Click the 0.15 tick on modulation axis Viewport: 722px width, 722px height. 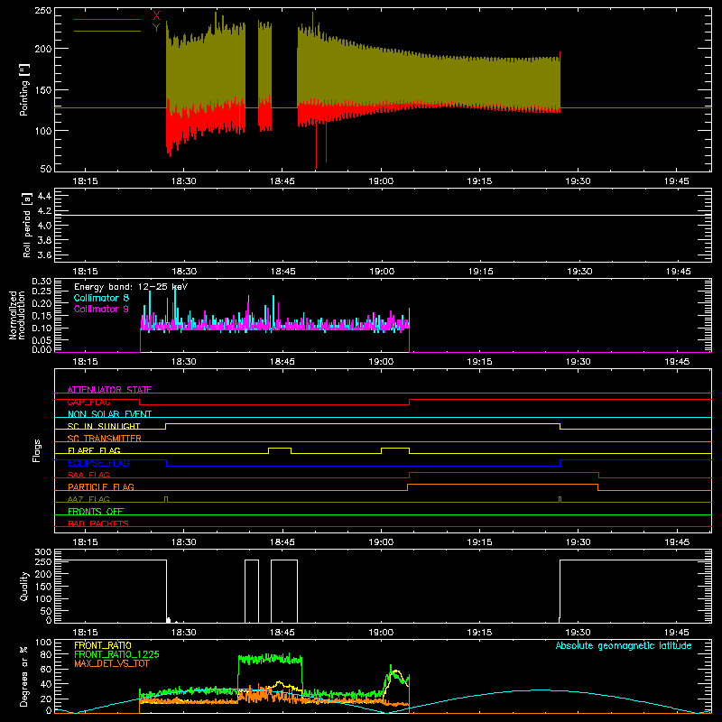coord(42,316)
